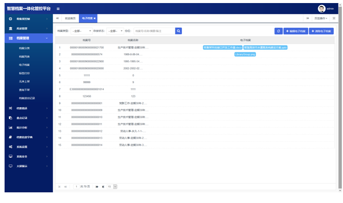Click the archive name 1989-8-89-04
The width and height of the screenshot is (343, 203).
pyautogui.click(x=133, y=54)
